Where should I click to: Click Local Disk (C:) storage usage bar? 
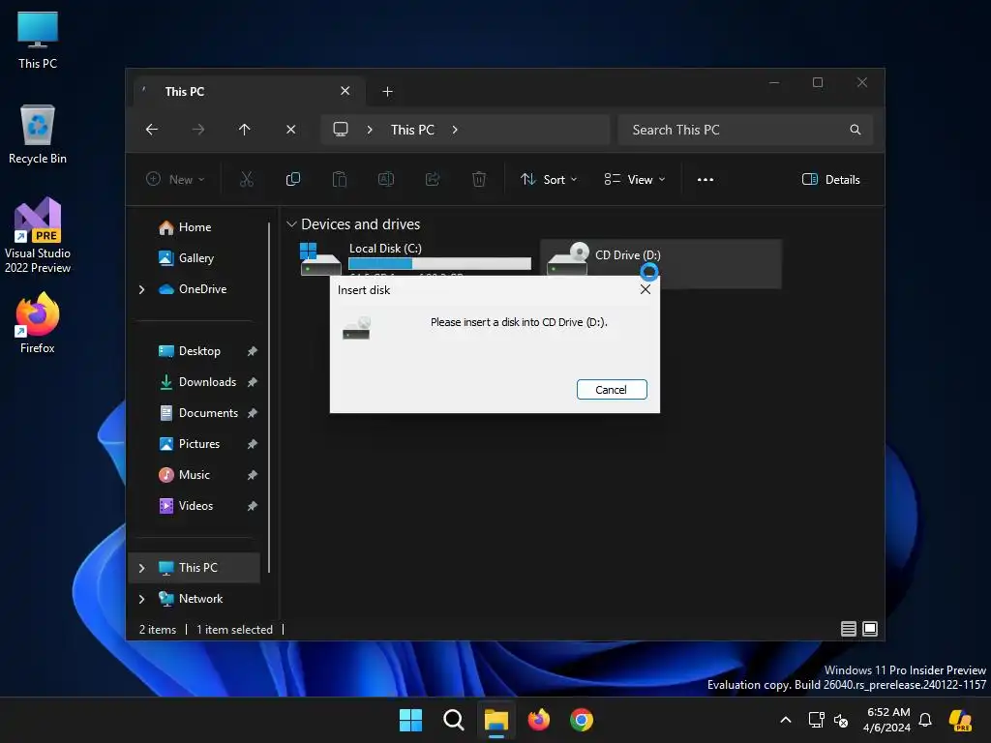coord(439,263)
